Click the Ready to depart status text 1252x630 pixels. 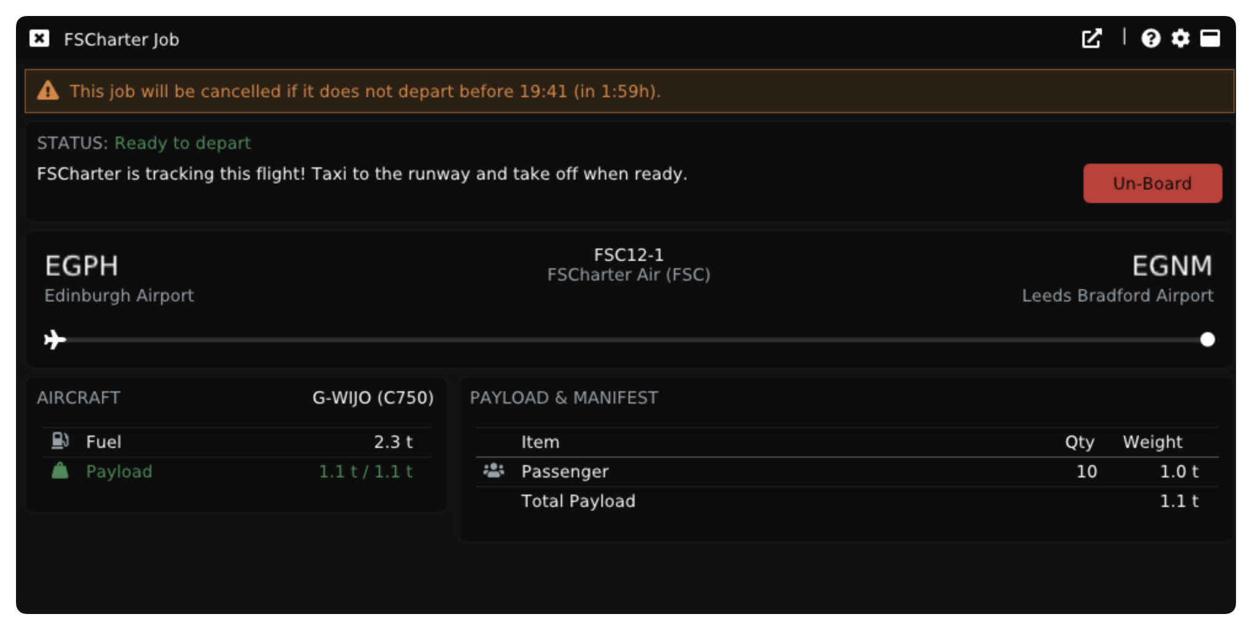click(183, 143)
